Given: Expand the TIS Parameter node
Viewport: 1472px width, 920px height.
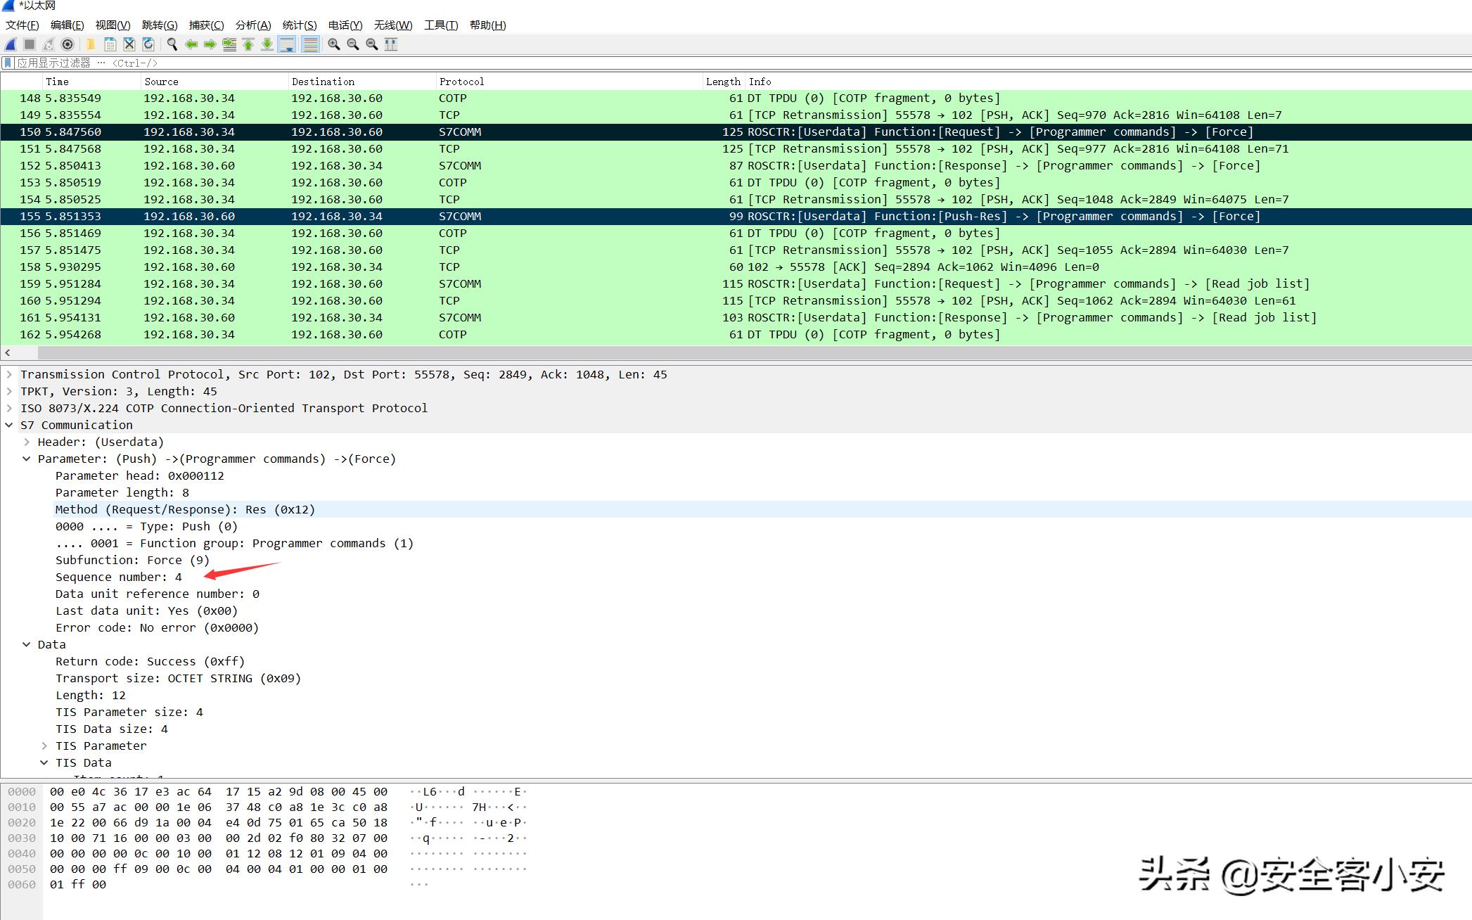Looking at the screenshot, I should pyautogui.click(x=44, y=746).
